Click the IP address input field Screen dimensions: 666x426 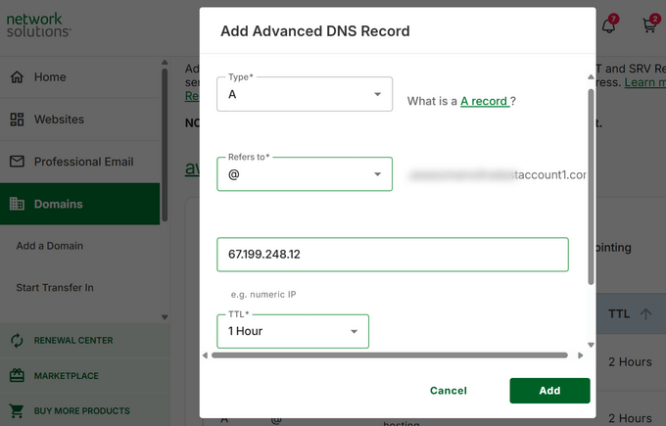(x=392, y=255)
